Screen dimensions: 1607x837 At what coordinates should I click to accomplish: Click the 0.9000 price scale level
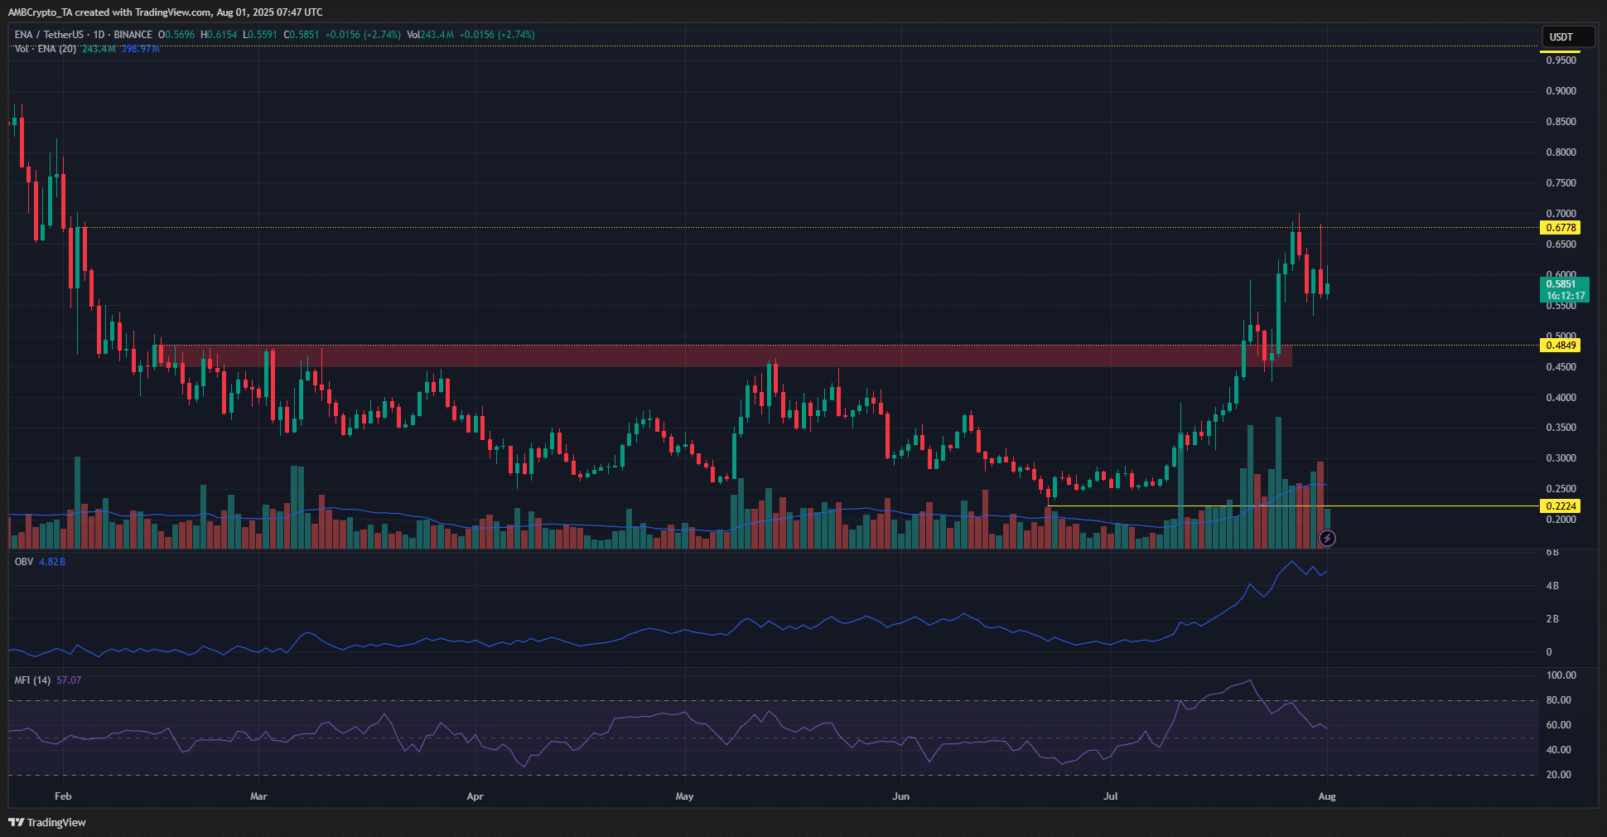tap(1561, 91)
